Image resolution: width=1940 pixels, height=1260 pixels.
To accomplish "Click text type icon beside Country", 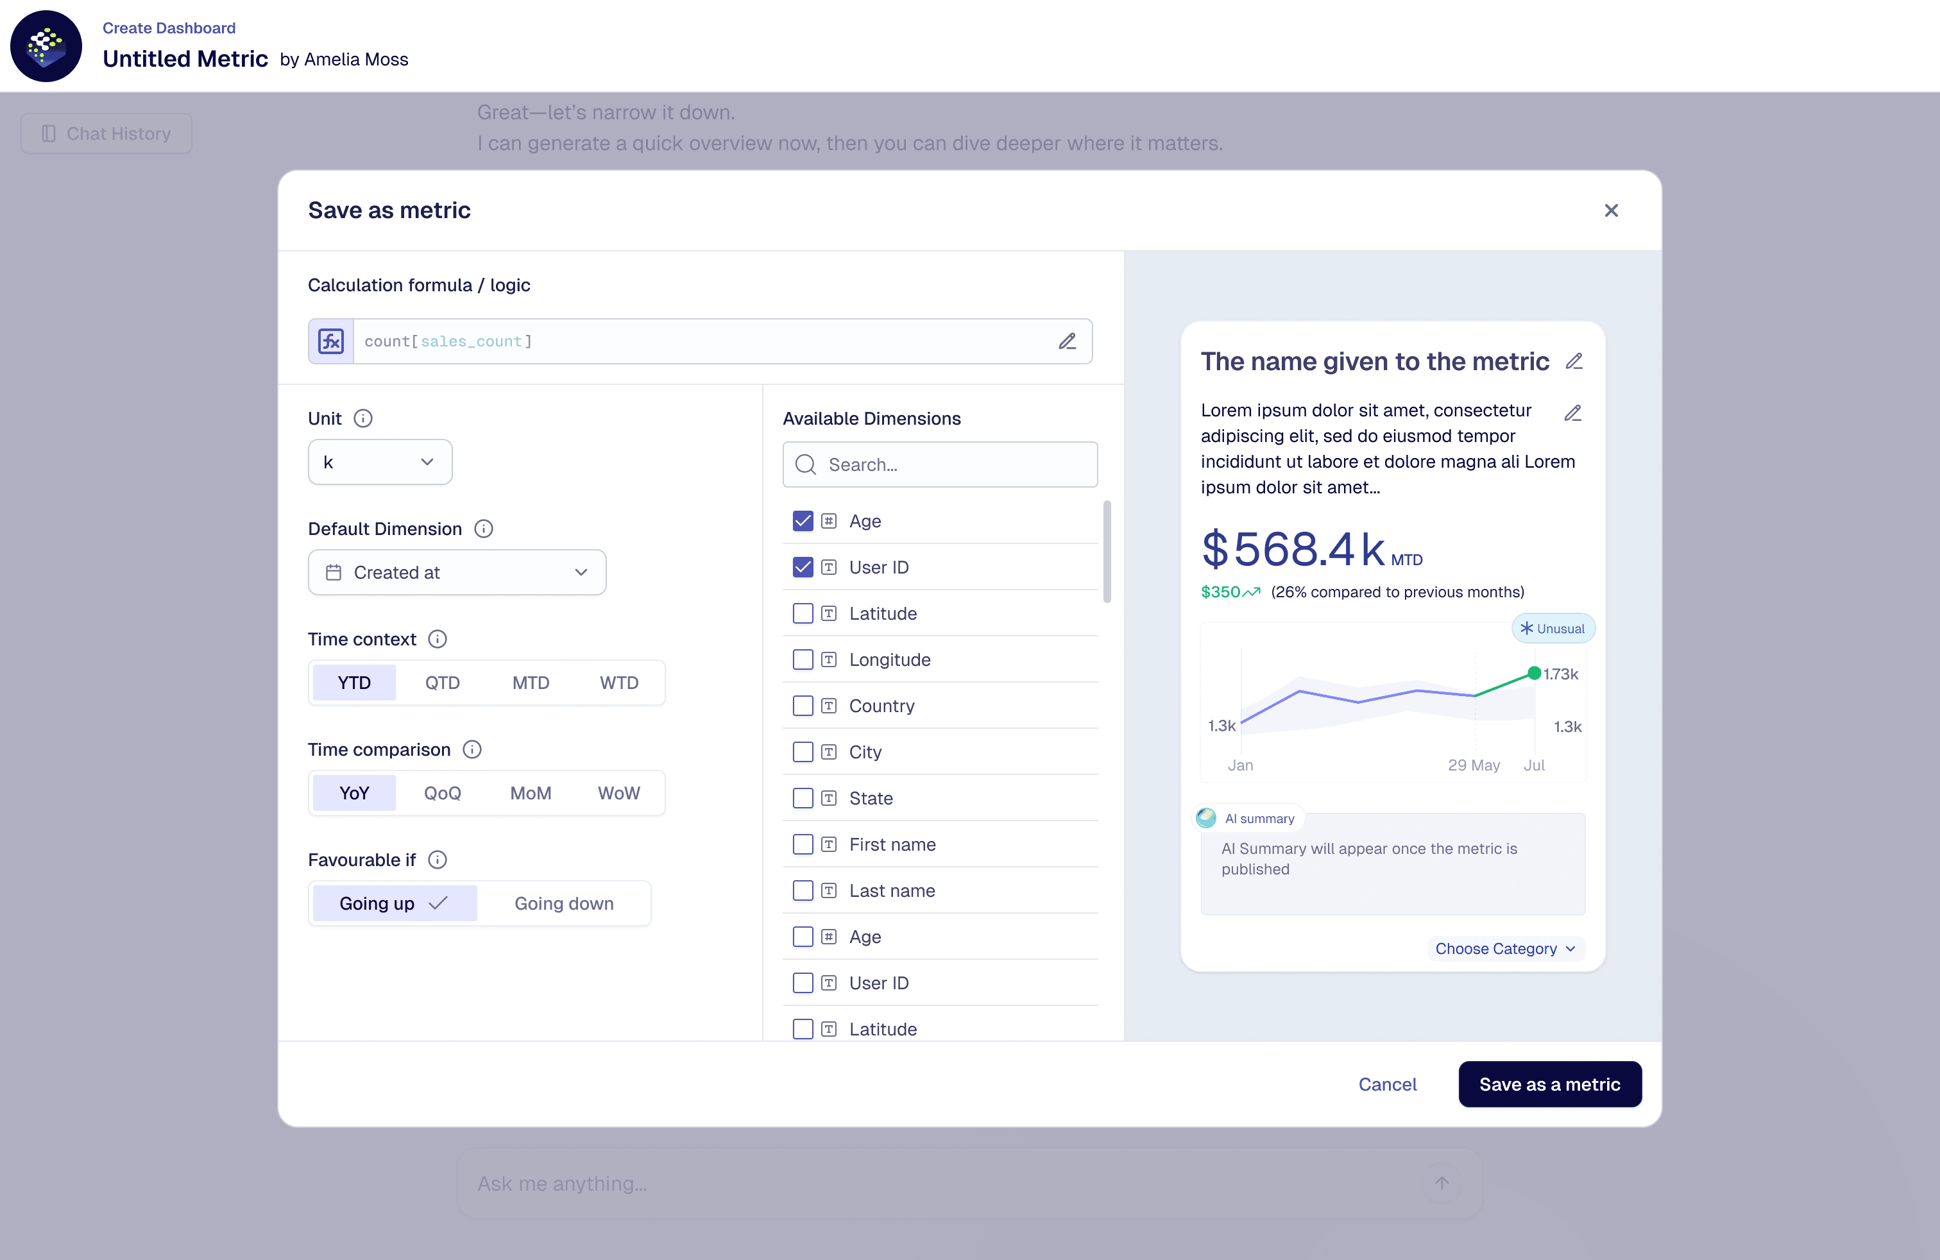I will coord(828,706).
